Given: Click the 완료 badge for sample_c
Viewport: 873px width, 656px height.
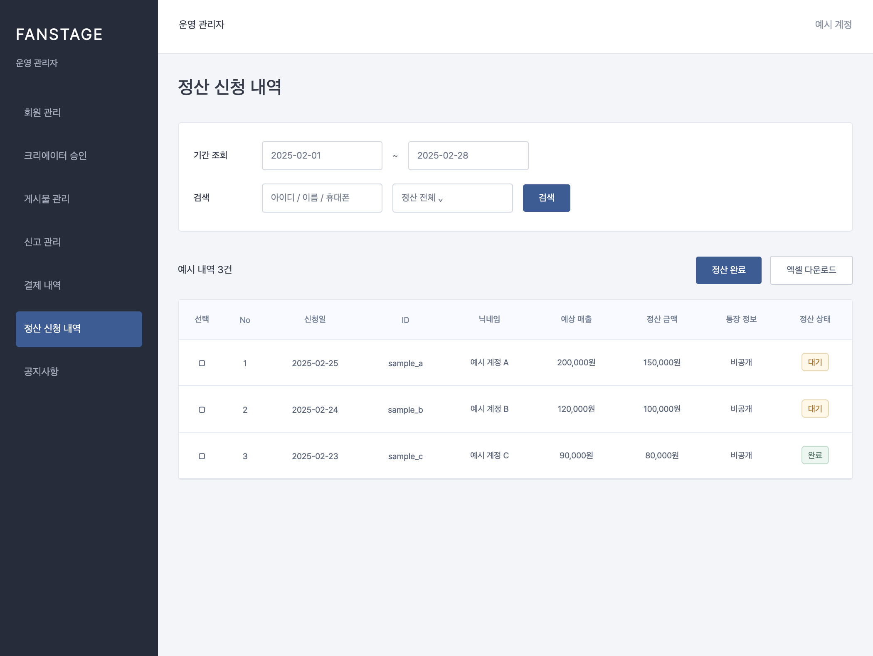Looking at the screenshot, I should [815, 455].
